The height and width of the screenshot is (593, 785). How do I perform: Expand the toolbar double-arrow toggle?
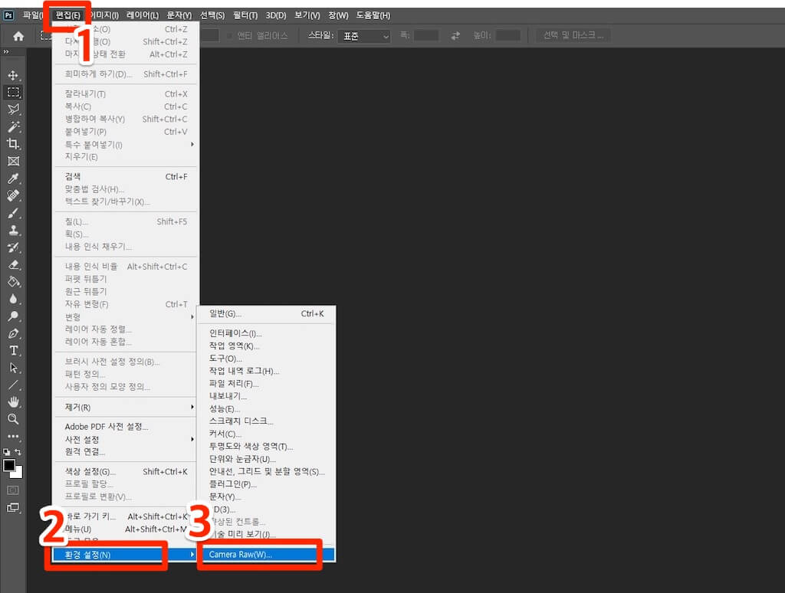[x=6, y=51]
